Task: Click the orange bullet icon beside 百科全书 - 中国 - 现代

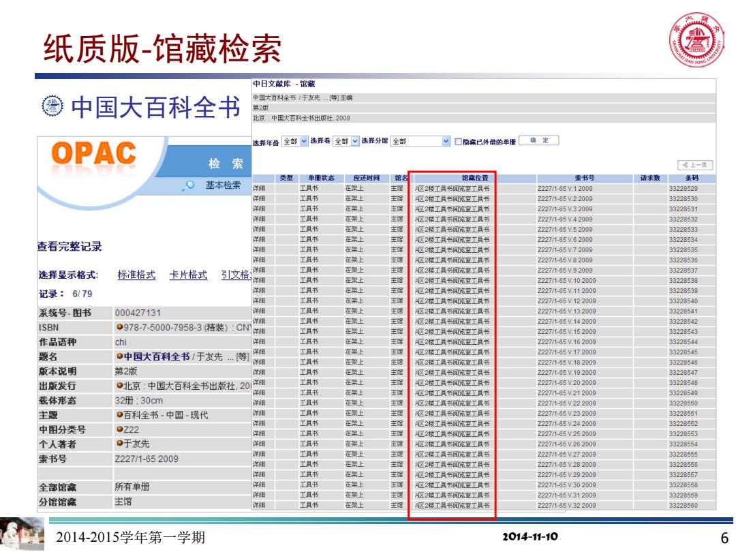Action: [119, 415]
